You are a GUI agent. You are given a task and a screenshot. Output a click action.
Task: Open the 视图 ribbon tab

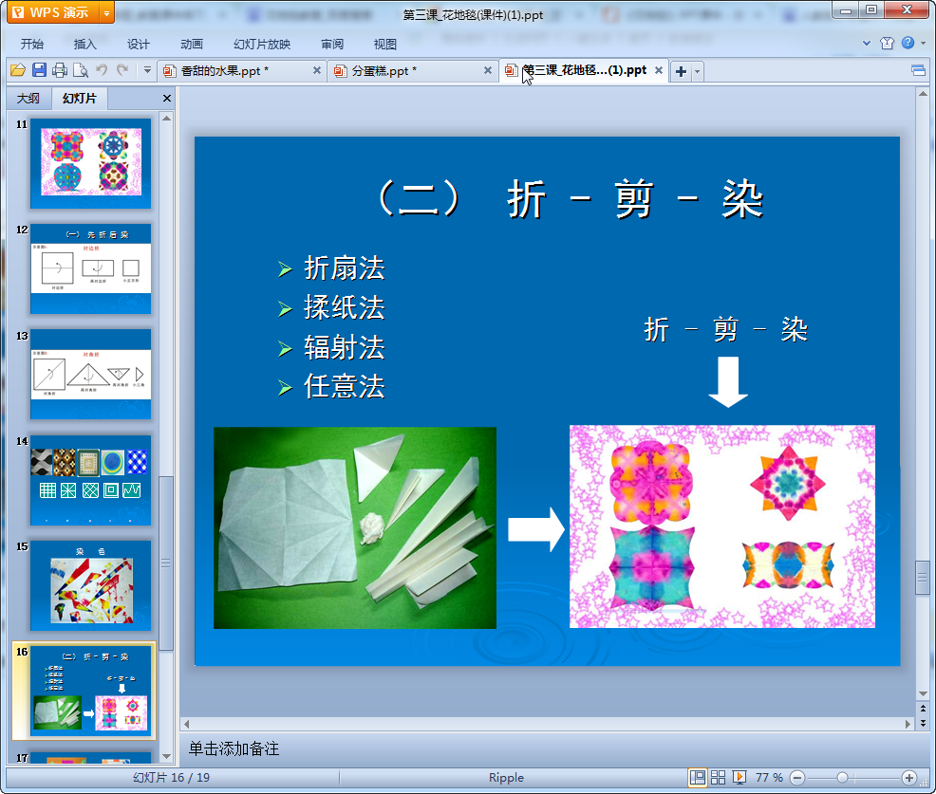pos(385,45)
